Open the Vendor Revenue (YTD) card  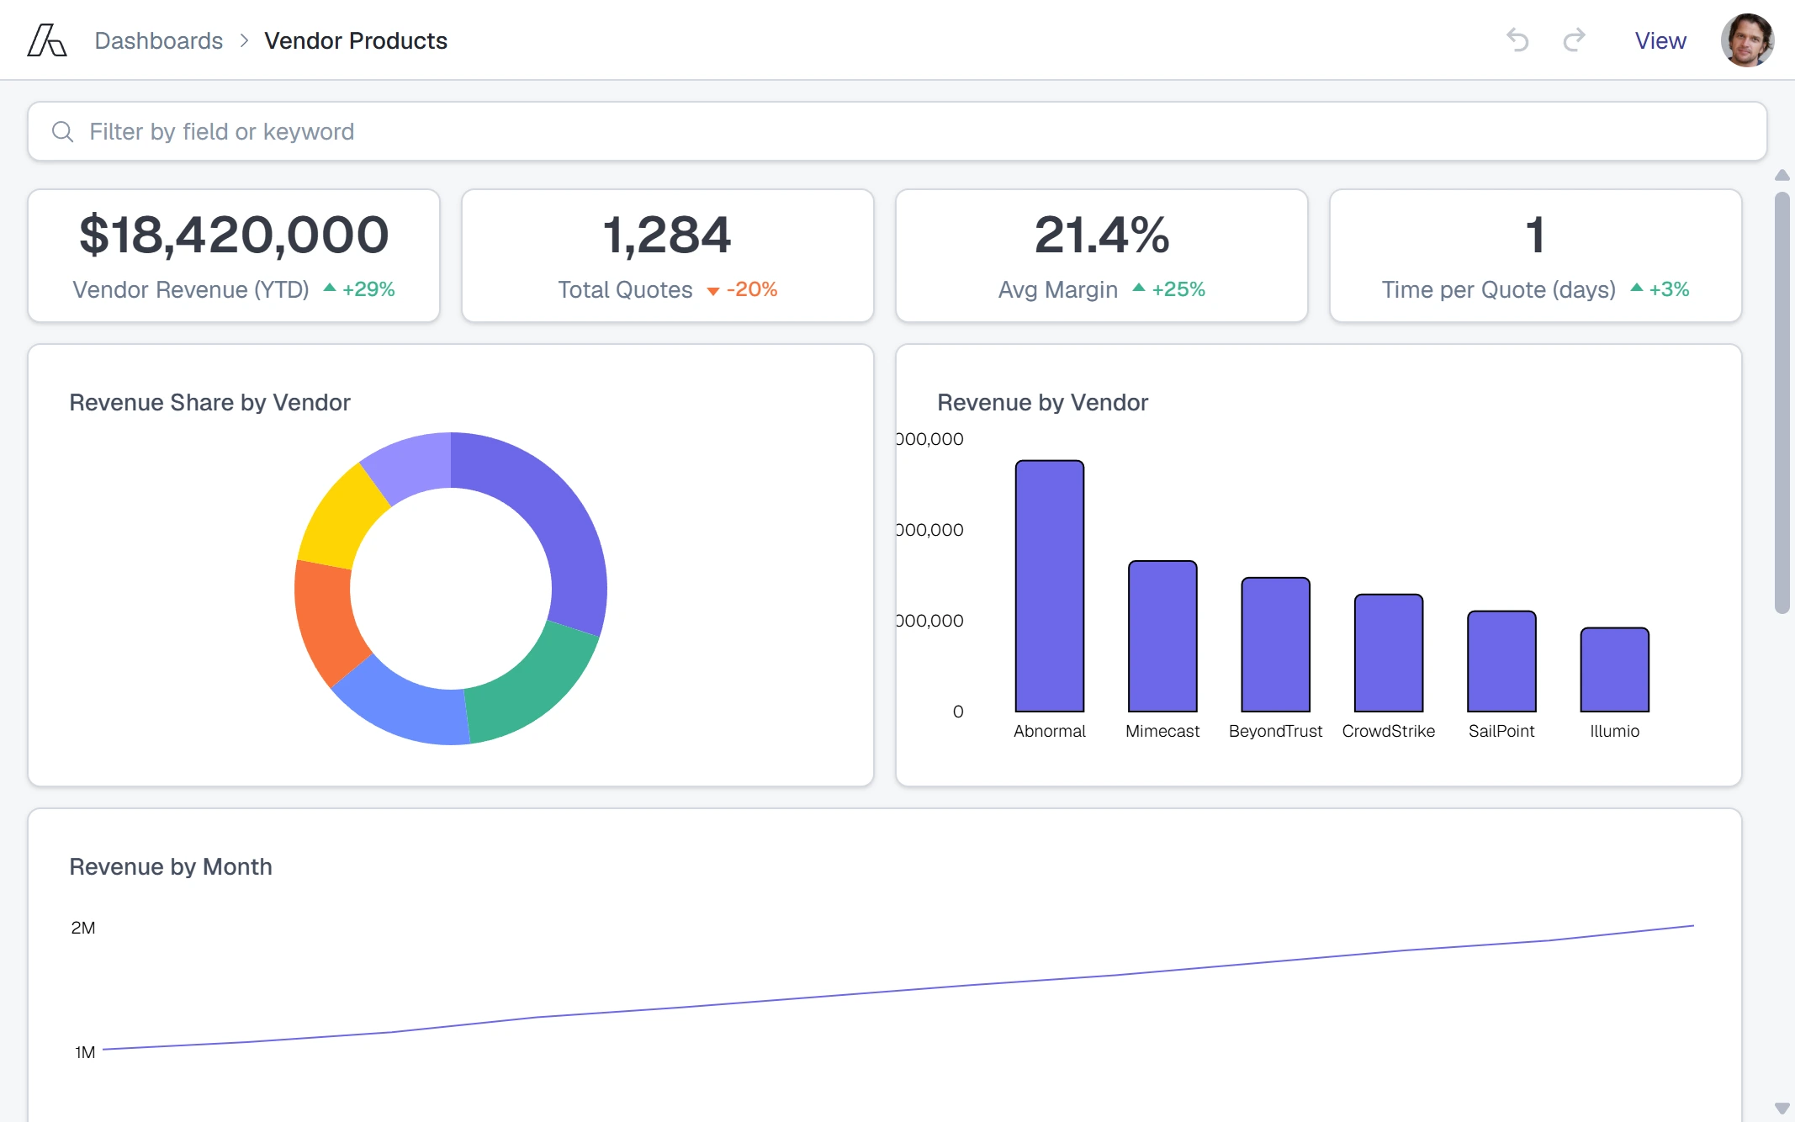point(234,256)
